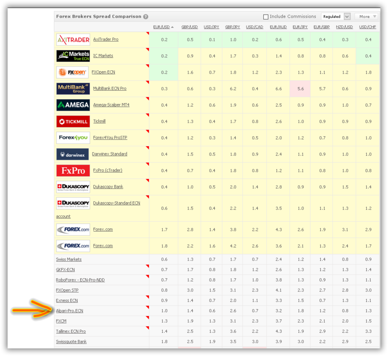Open the FXOpen STP link
Image resolution: width=388 pixels, height=356 pixels.
[67, 290]
